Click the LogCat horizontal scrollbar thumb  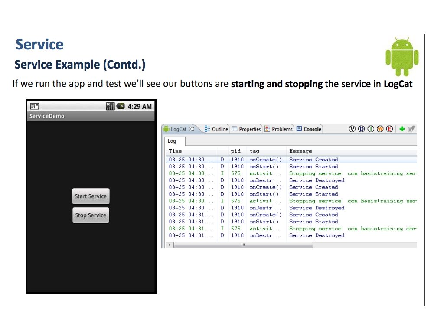point(243,245)
